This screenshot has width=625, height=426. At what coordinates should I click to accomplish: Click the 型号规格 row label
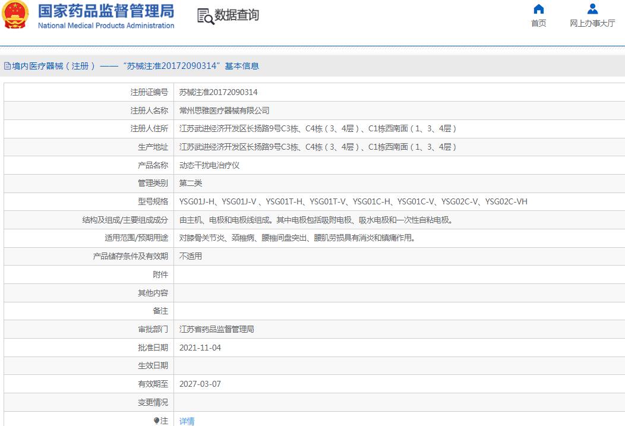tap(153, 201)
